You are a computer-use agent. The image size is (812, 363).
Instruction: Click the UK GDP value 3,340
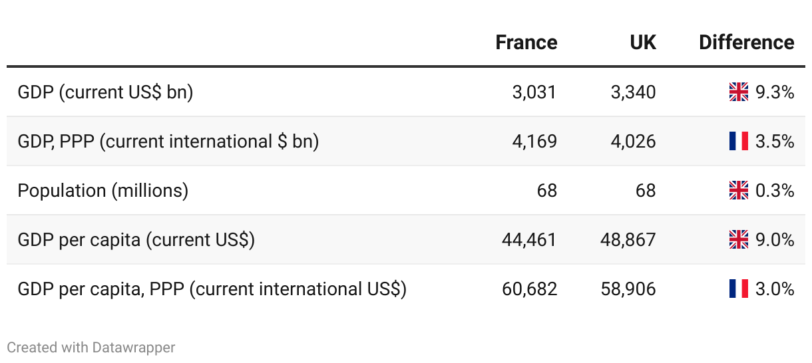(x=634, y=92)
